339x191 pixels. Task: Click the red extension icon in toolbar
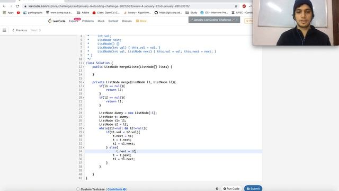pos(244,6)
